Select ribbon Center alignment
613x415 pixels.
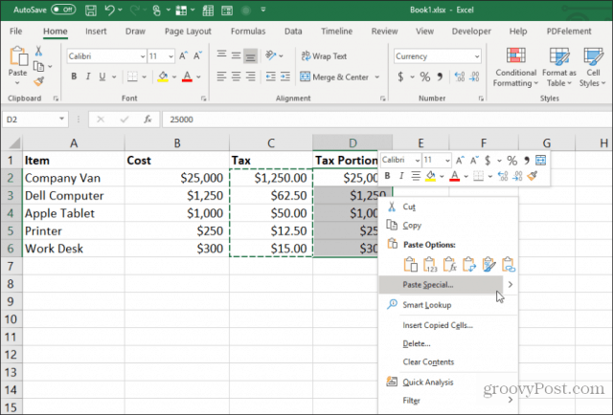pos(236,76)
